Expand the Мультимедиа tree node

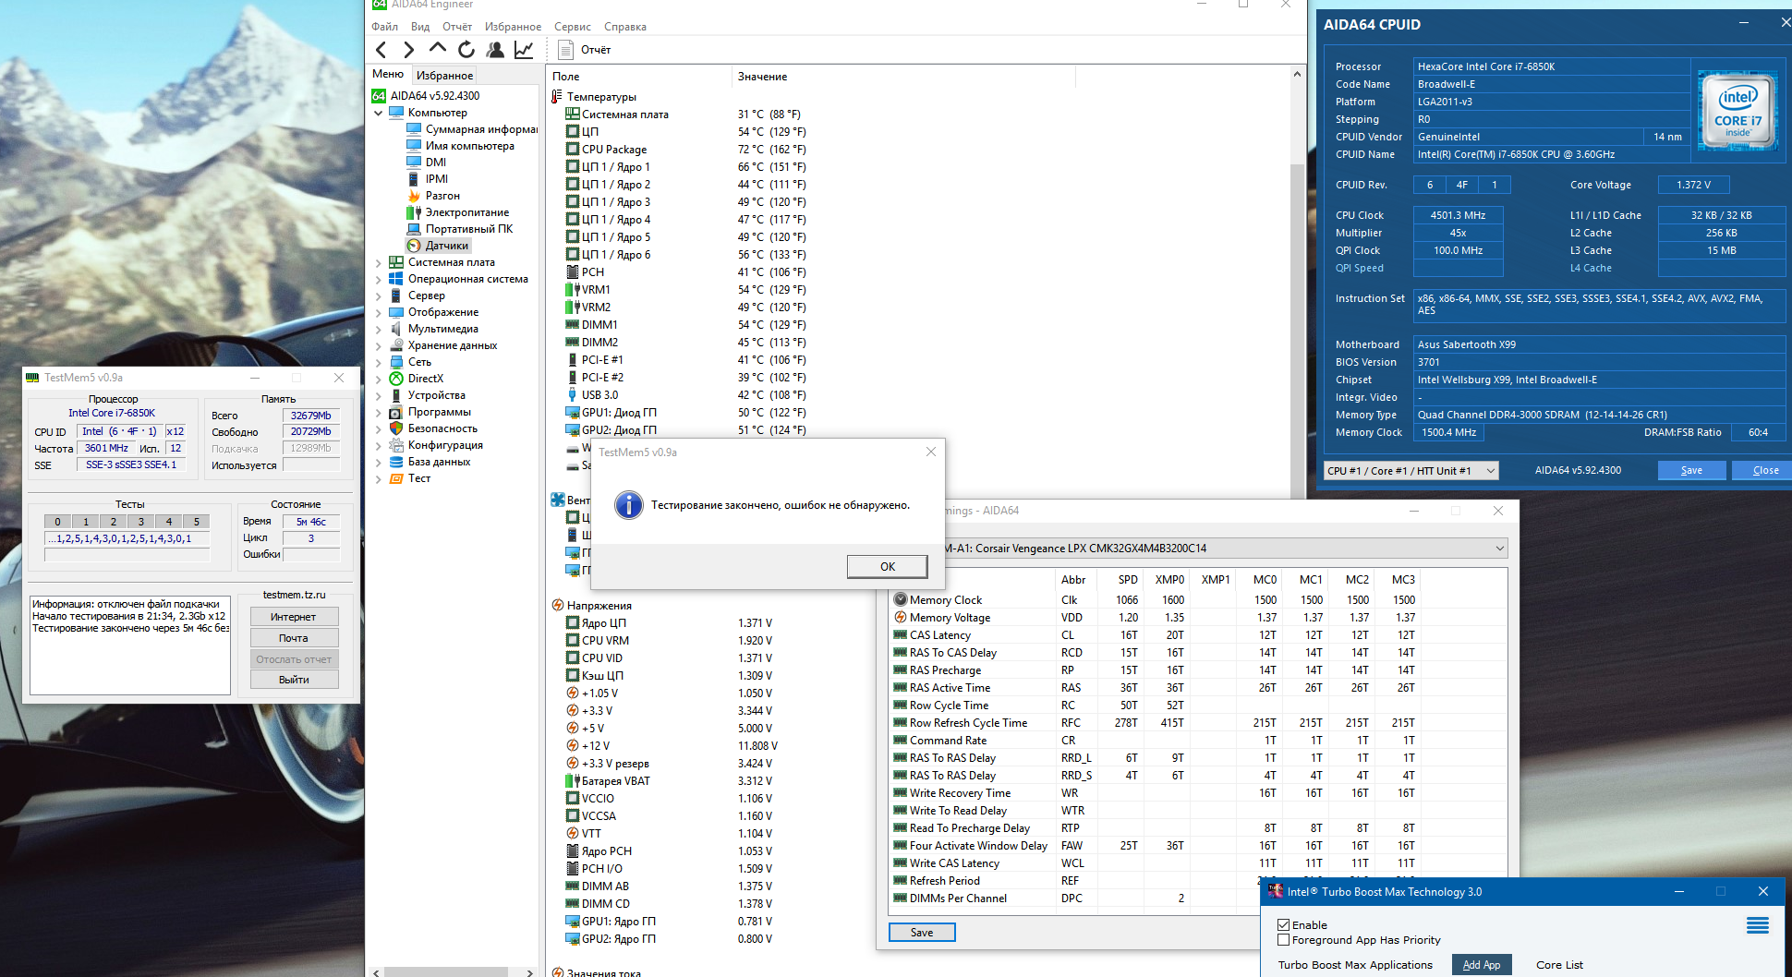pyautogui.click(x=378, y=329)
